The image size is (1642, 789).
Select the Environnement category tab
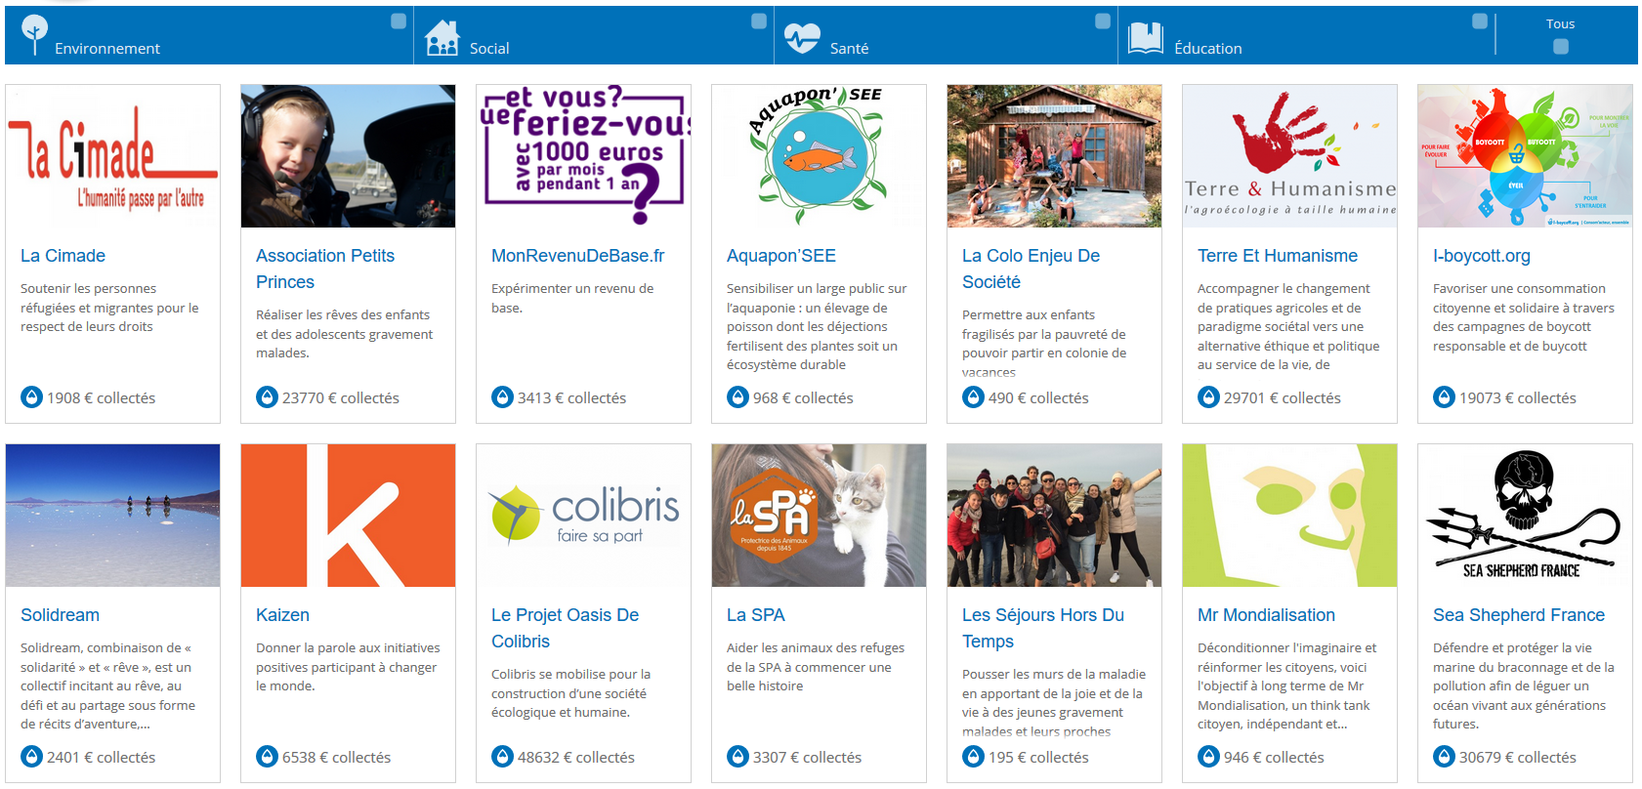[x=209, y=35]
